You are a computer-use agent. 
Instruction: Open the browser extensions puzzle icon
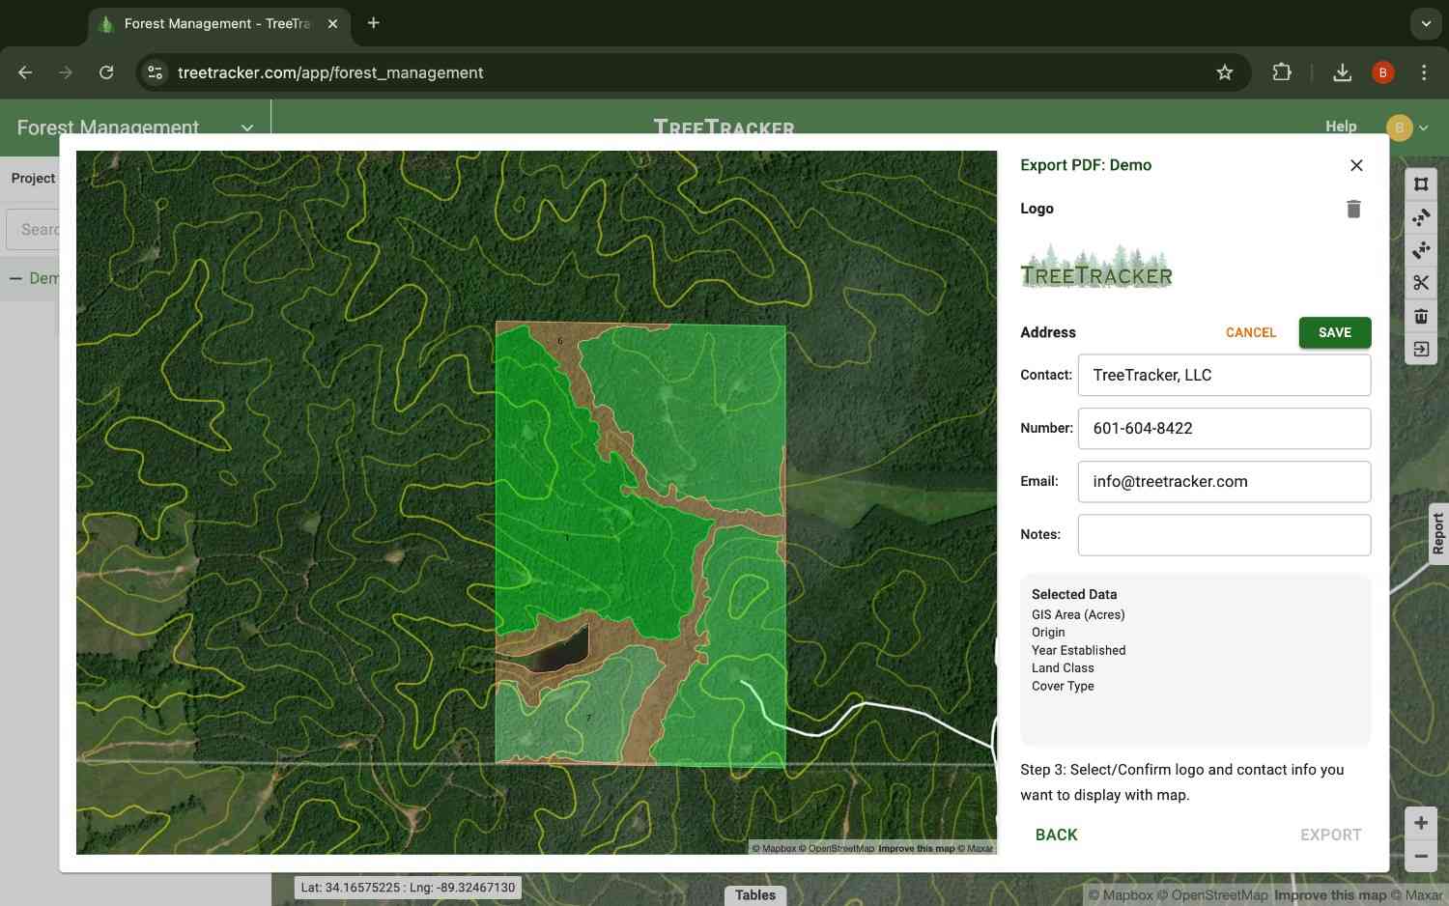click(x=1282, y=72)
